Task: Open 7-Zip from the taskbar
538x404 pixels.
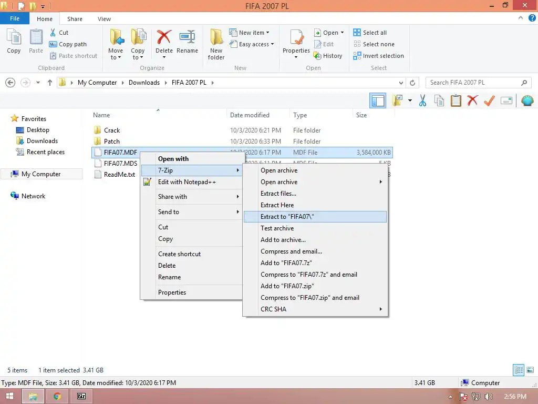Action: click(81, 396)
